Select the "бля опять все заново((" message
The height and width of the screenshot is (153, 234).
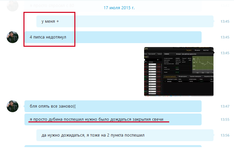click(113, 106)
